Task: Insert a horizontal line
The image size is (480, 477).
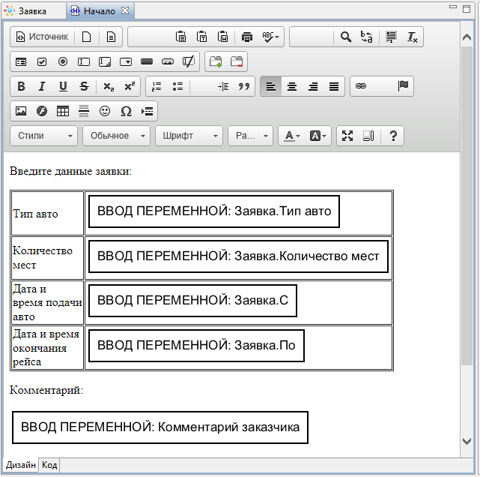Action: click(84, 111)
